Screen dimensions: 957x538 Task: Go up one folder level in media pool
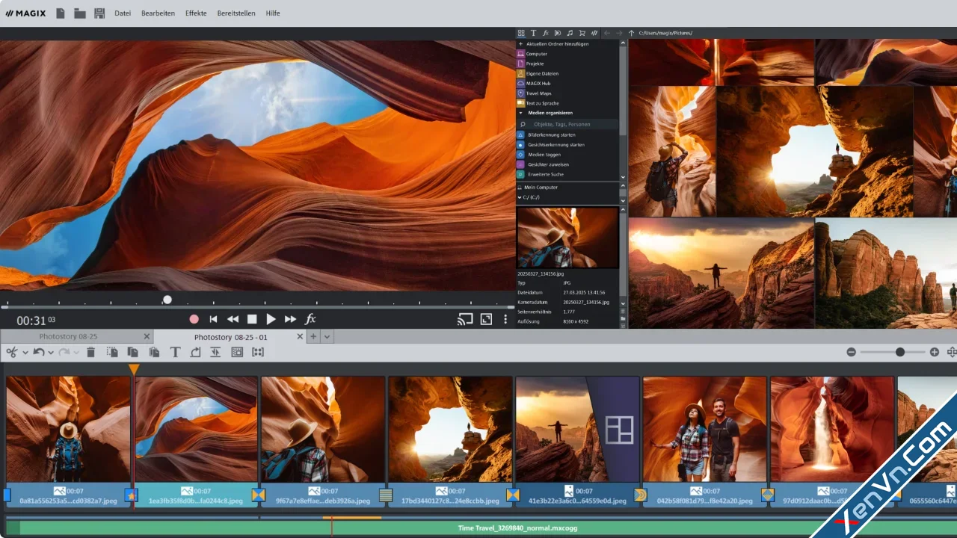(x=631, y=33)
